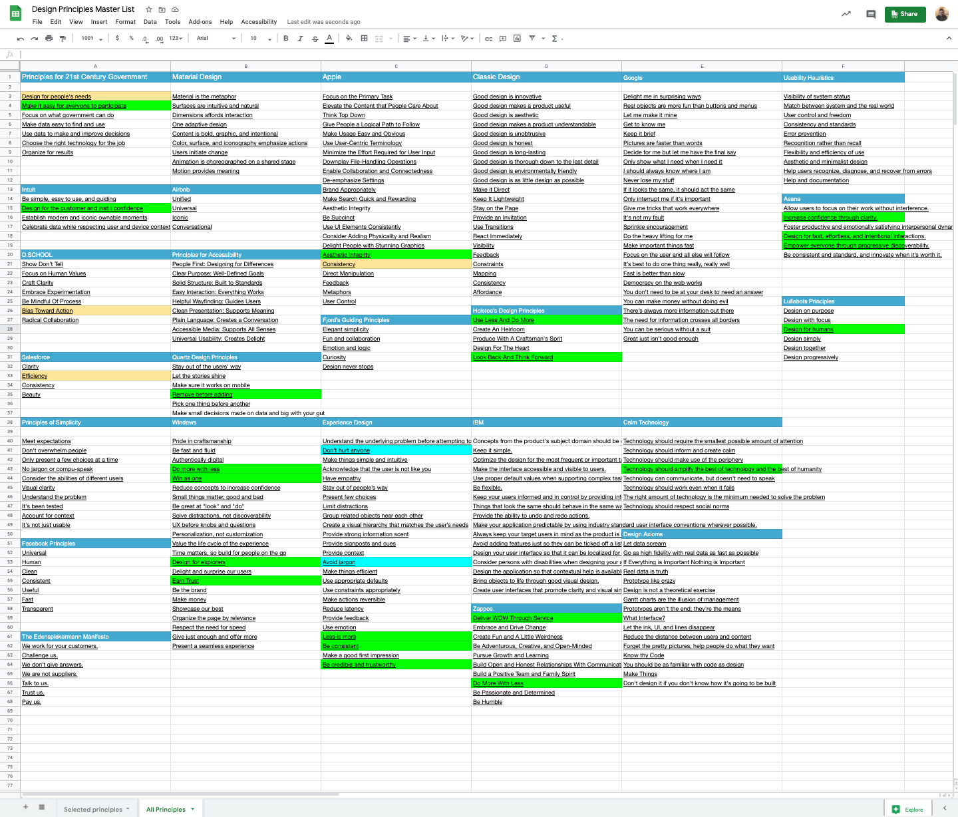Screen dimensions: 958x817
Task: Increase decimal places icon
Action: pyautogui.click(x=159, y=39)
